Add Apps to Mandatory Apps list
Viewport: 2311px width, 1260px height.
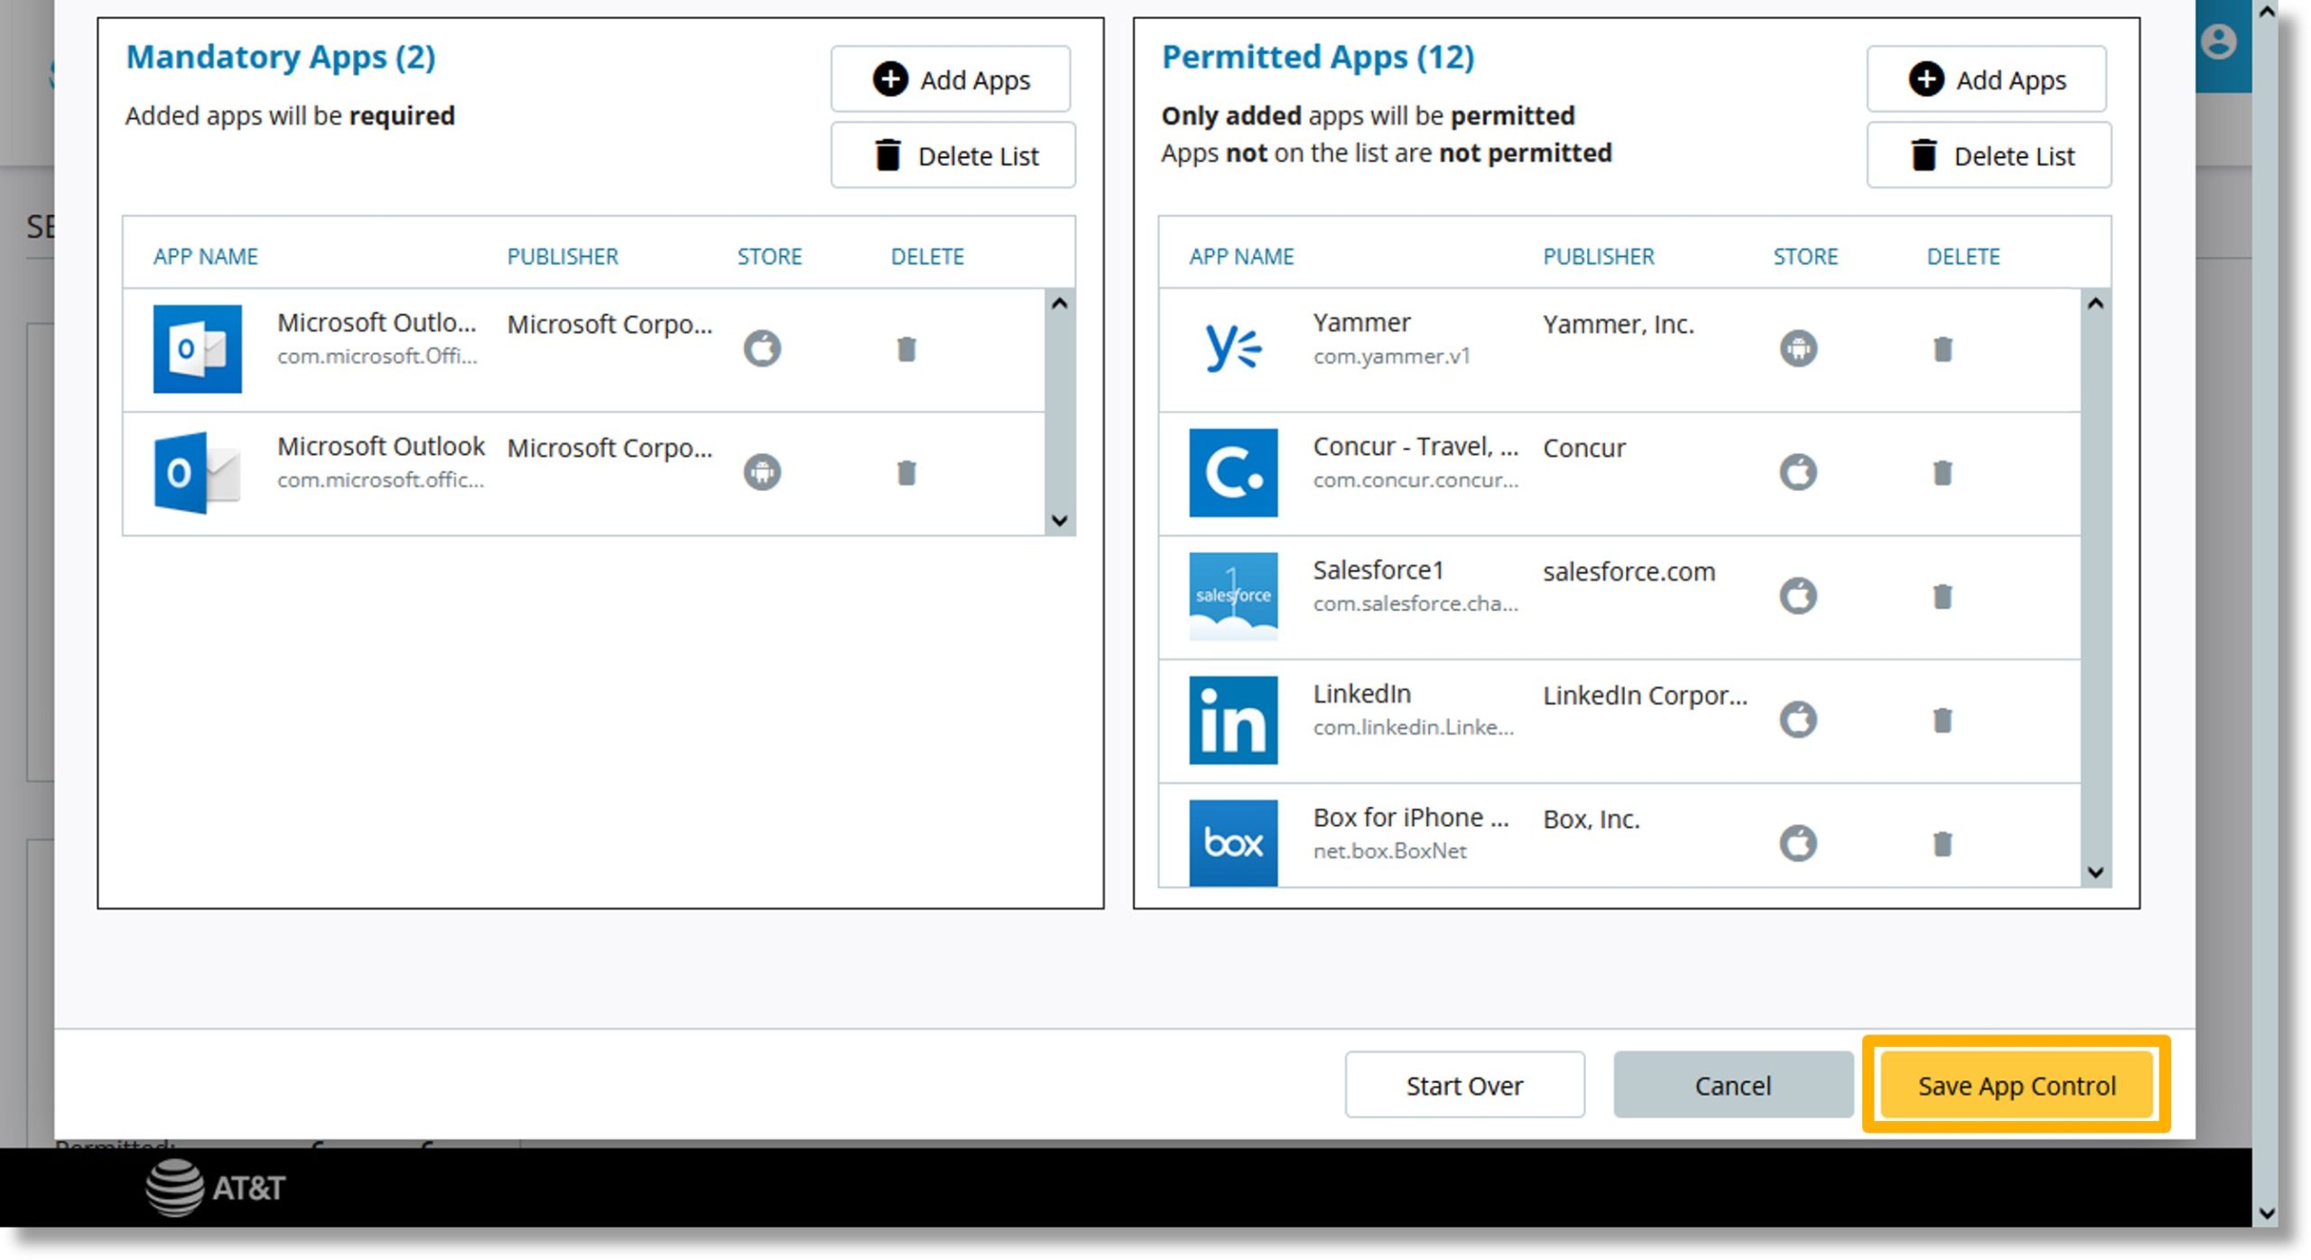pos(951,79)
